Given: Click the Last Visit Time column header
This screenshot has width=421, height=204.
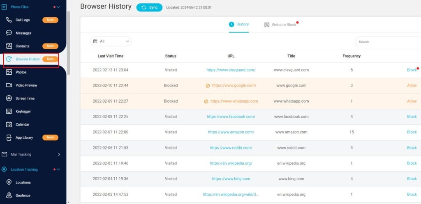Looking at the screenshot, I should click(x=110, y=56).
